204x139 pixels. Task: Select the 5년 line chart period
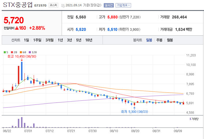79,40
